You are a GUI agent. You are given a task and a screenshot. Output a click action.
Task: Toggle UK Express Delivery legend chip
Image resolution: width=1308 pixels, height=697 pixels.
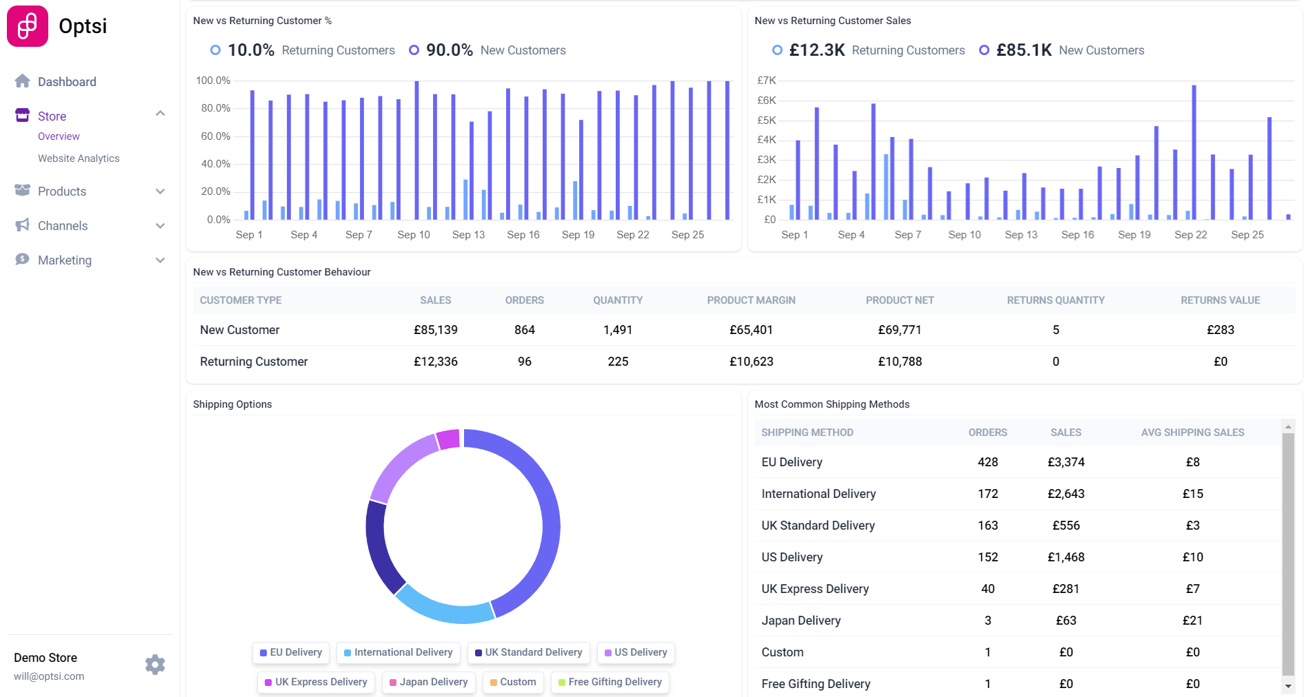(316, 682)
